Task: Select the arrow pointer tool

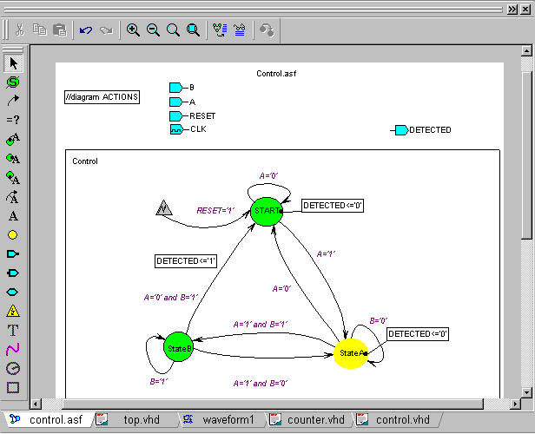Action: [x=13, y=62]
